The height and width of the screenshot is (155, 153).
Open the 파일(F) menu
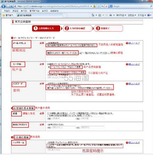tap(7, 11)
